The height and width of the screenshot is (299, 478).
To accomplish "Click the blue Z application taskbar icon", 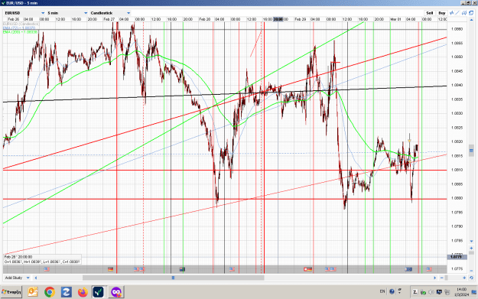I will [66, 292].
